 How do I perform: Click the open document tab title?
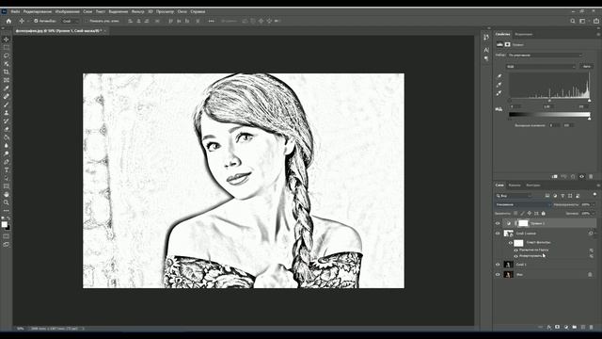(58, 31)
